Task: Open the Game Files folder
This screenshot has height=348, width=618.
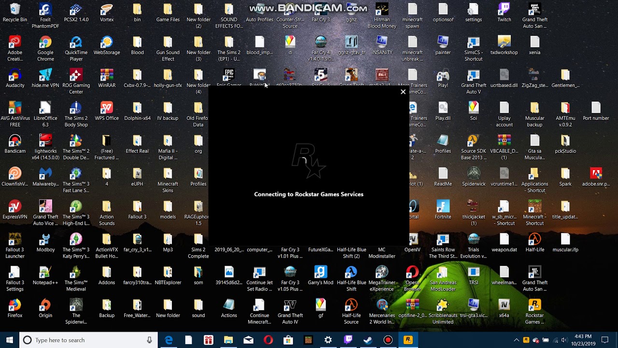Action: [x=168, y=13]
